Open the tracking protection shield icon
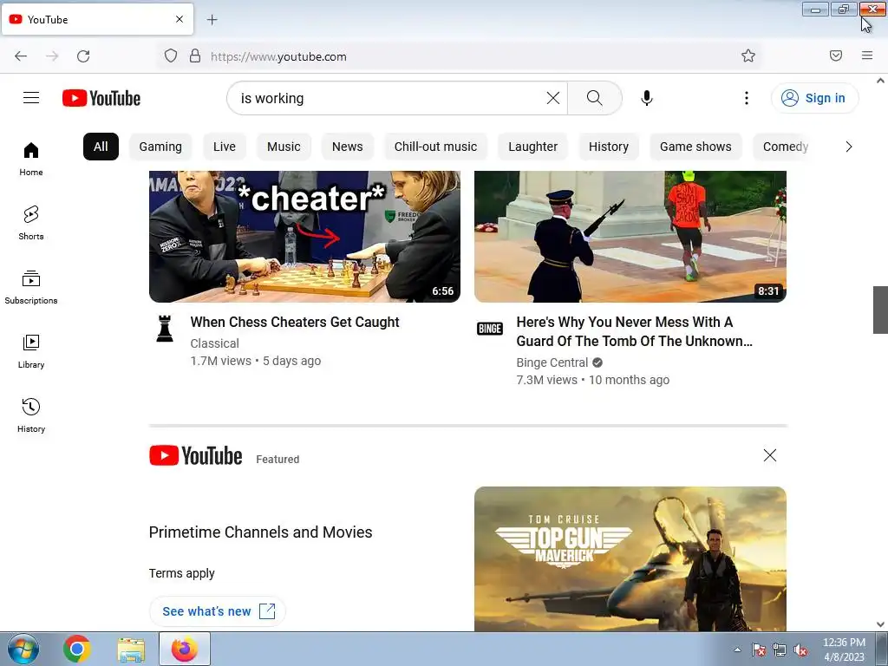The width and height of the screenshot is (888, 666). pyautogui.click(x=171, y=56)
